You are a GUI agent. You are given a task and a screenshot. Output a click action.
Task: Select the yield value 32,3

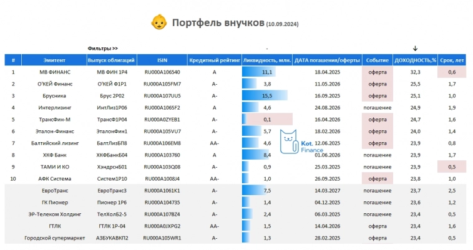pyautogui.click(x=415, y=72)
